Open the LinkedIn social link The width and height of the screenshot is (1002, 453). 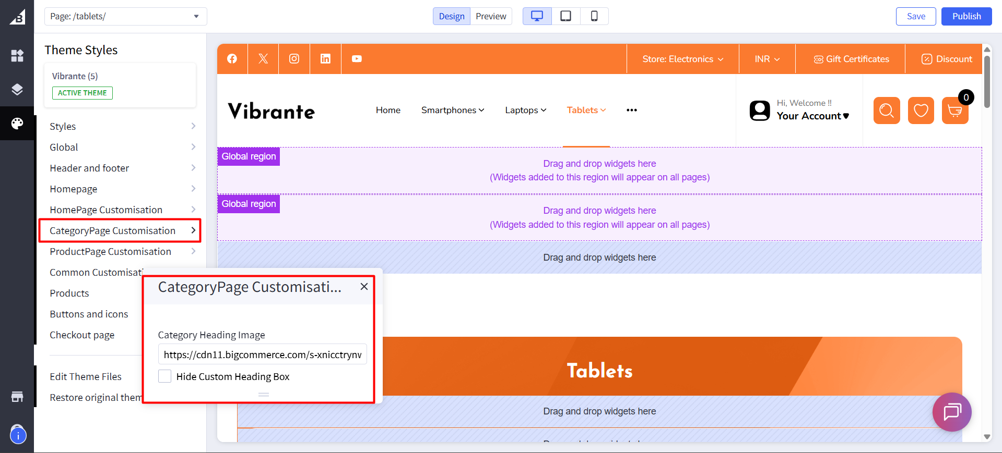[325, 59]
